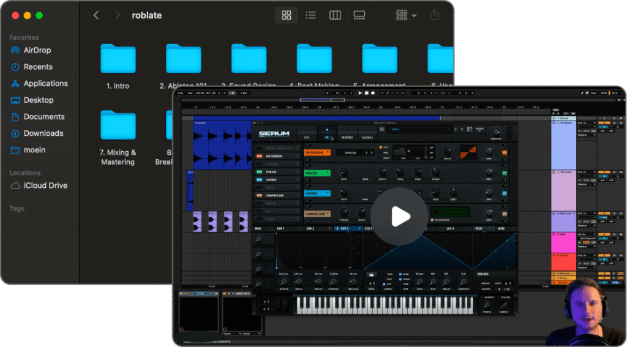
Task: Open AirDrop in Finder sidebar
Action: coord(31,50)
